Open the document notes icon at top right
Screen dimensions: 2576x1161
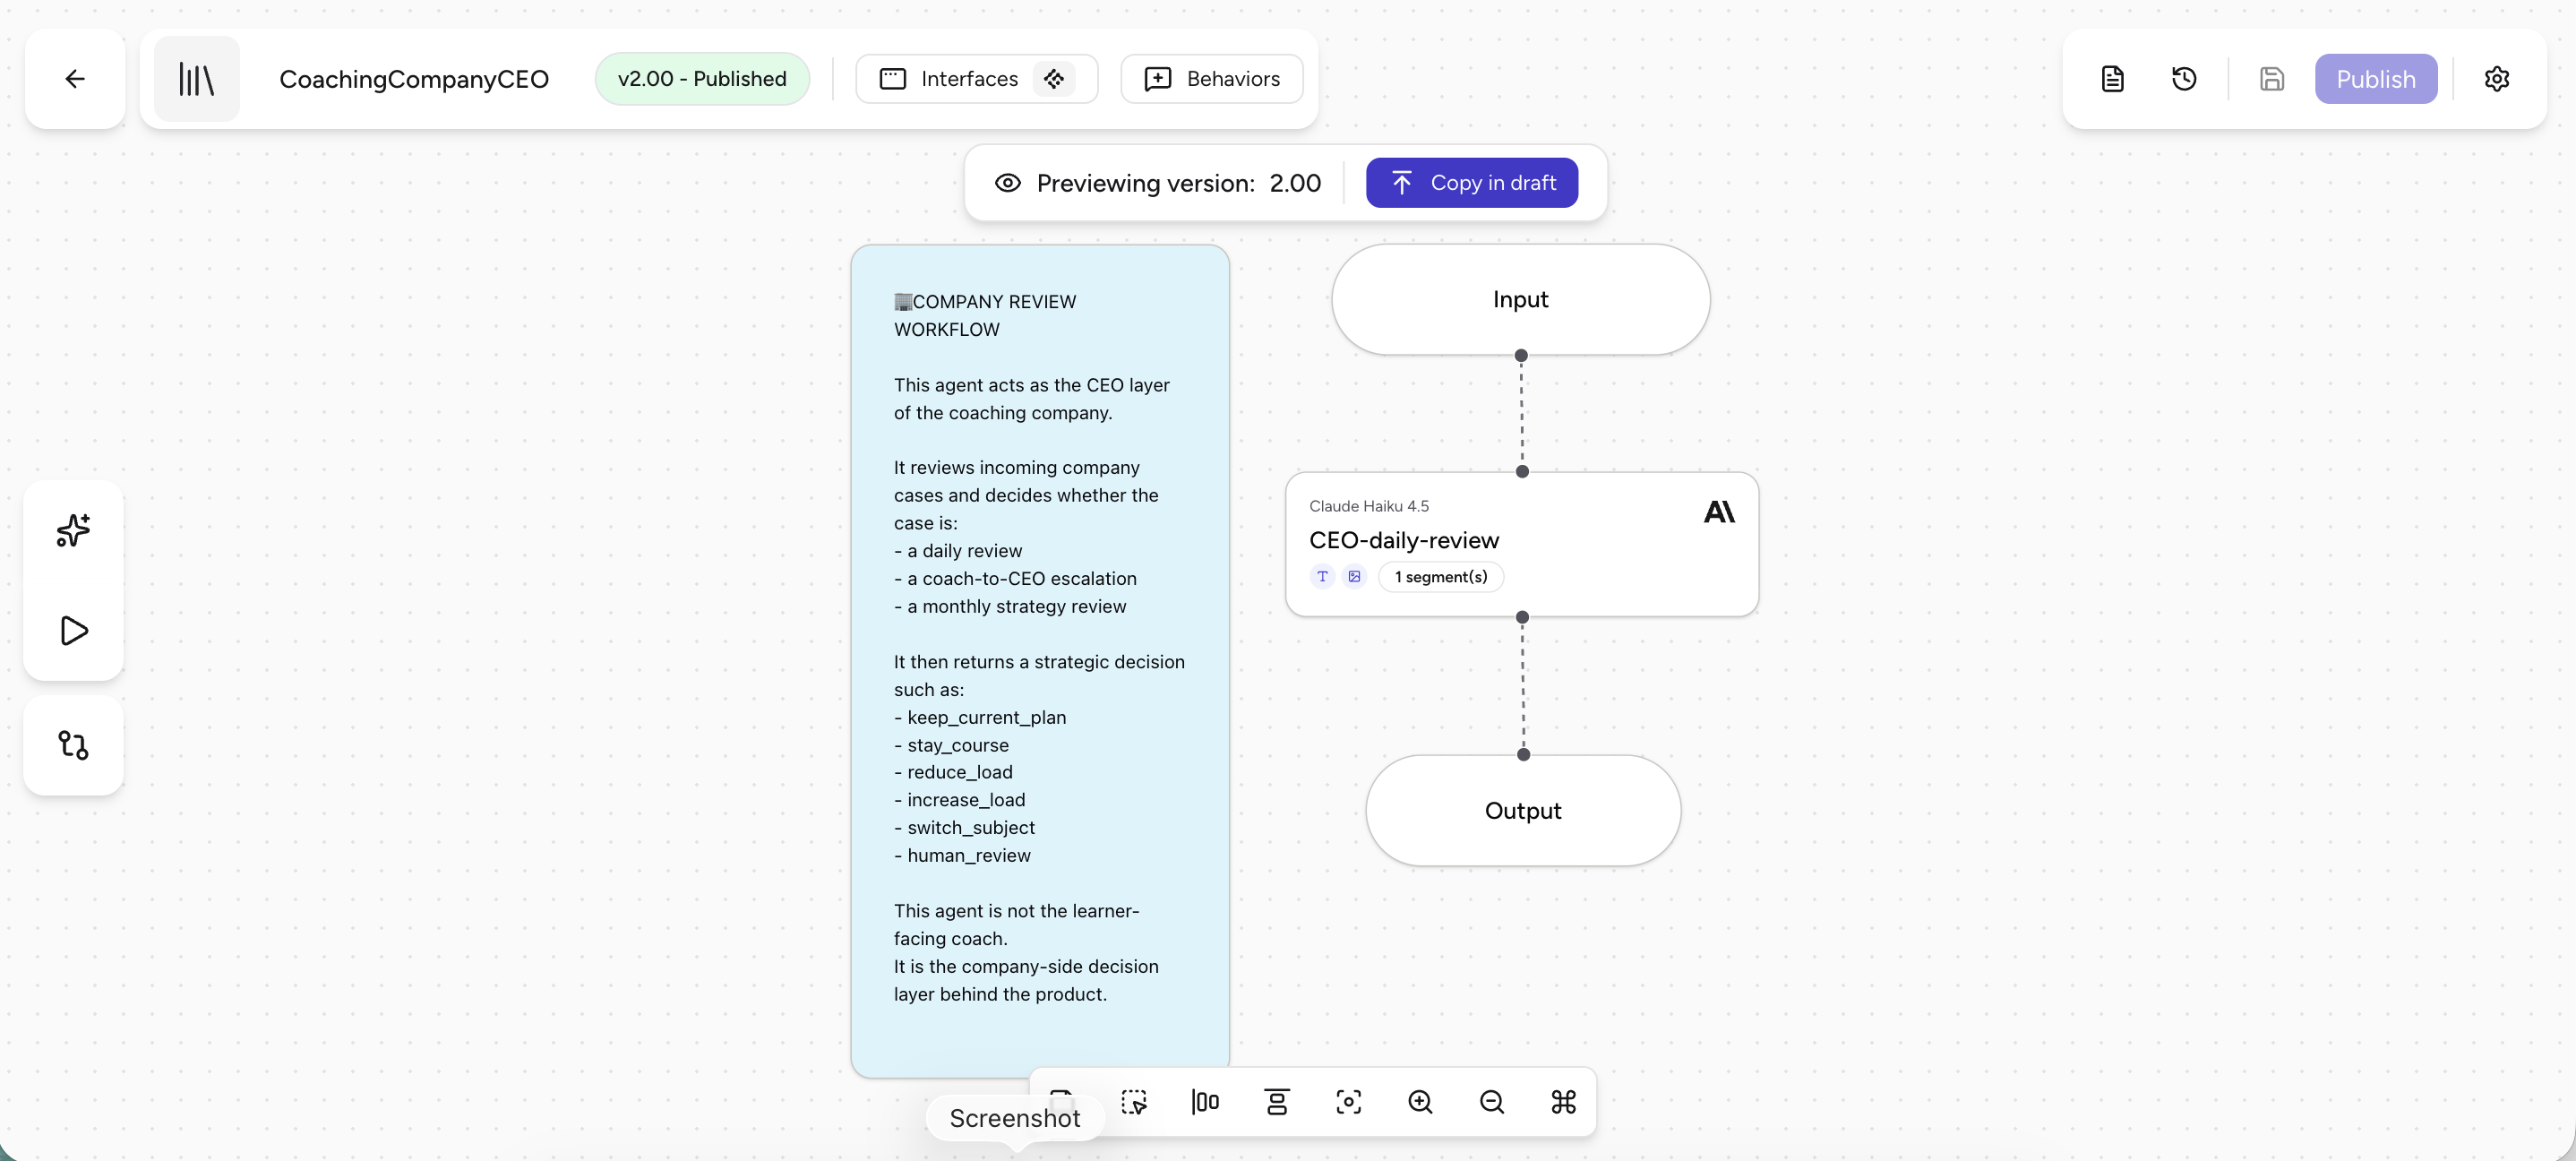pyautogui.click(x=2112, y=79)
